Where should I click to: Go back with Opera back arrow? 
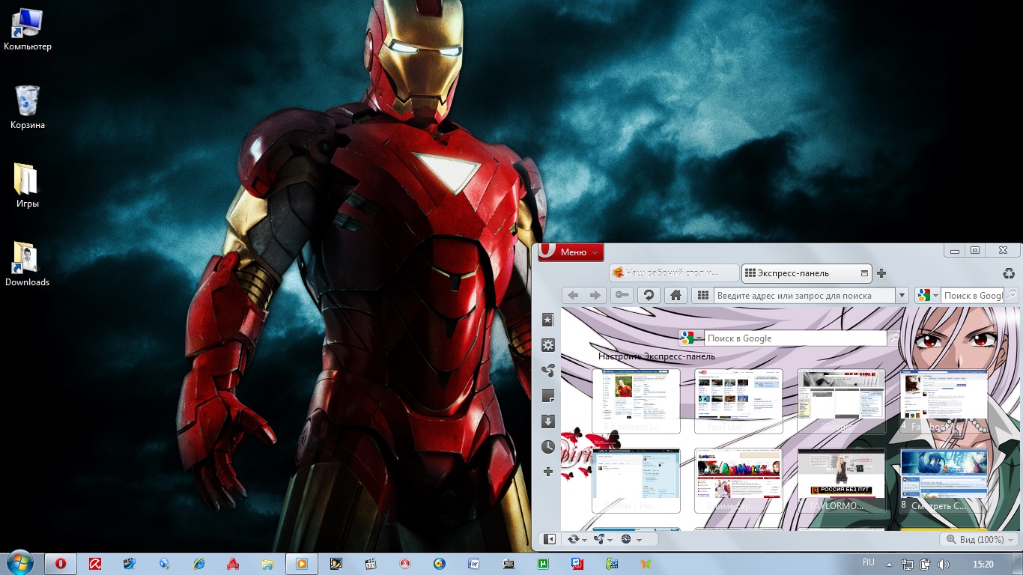pos(573,296)
